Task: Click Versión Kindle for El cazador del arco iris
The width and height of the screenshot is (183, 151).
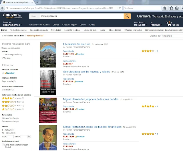Action: click(69, 61)
